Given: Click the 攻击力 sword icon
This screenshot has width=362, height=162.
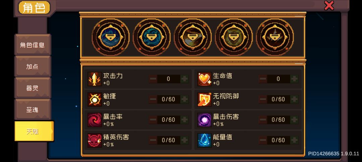Looking at the screenshot, I should [95, 79].
